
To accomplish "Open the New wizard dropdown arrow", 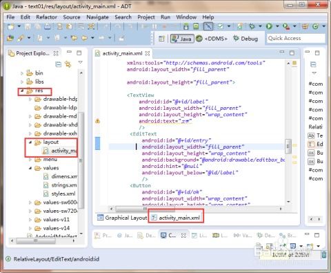I will [19, 26].
